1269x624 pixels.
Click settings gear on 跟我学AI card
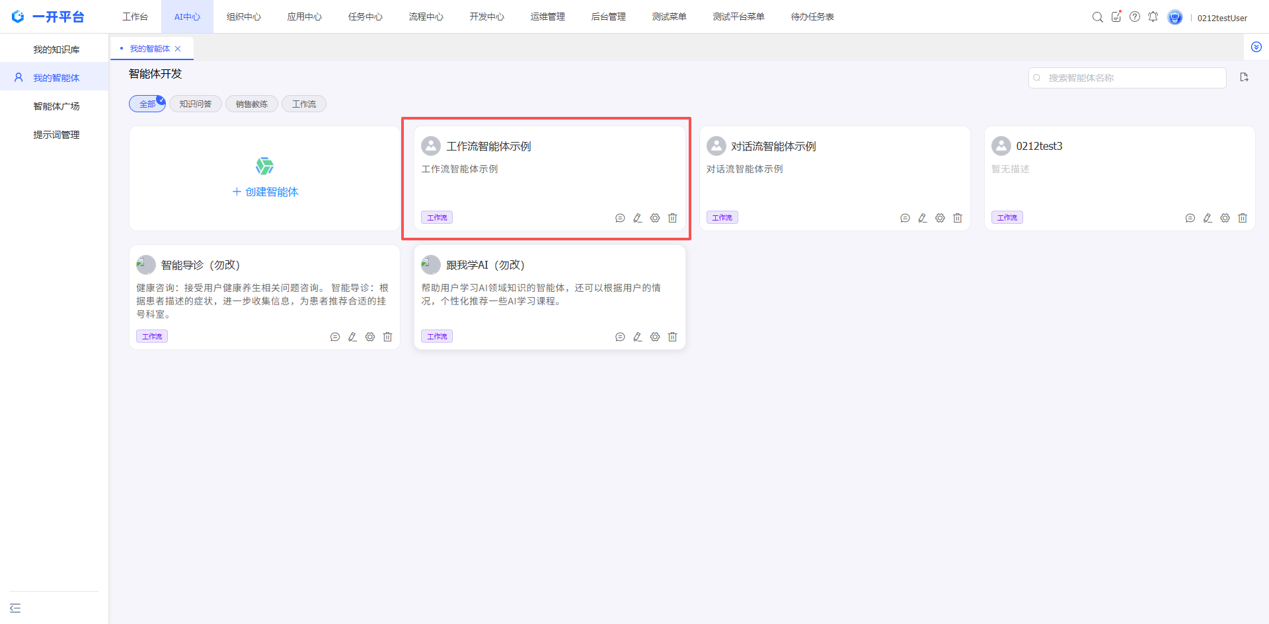tap(655, 337)
